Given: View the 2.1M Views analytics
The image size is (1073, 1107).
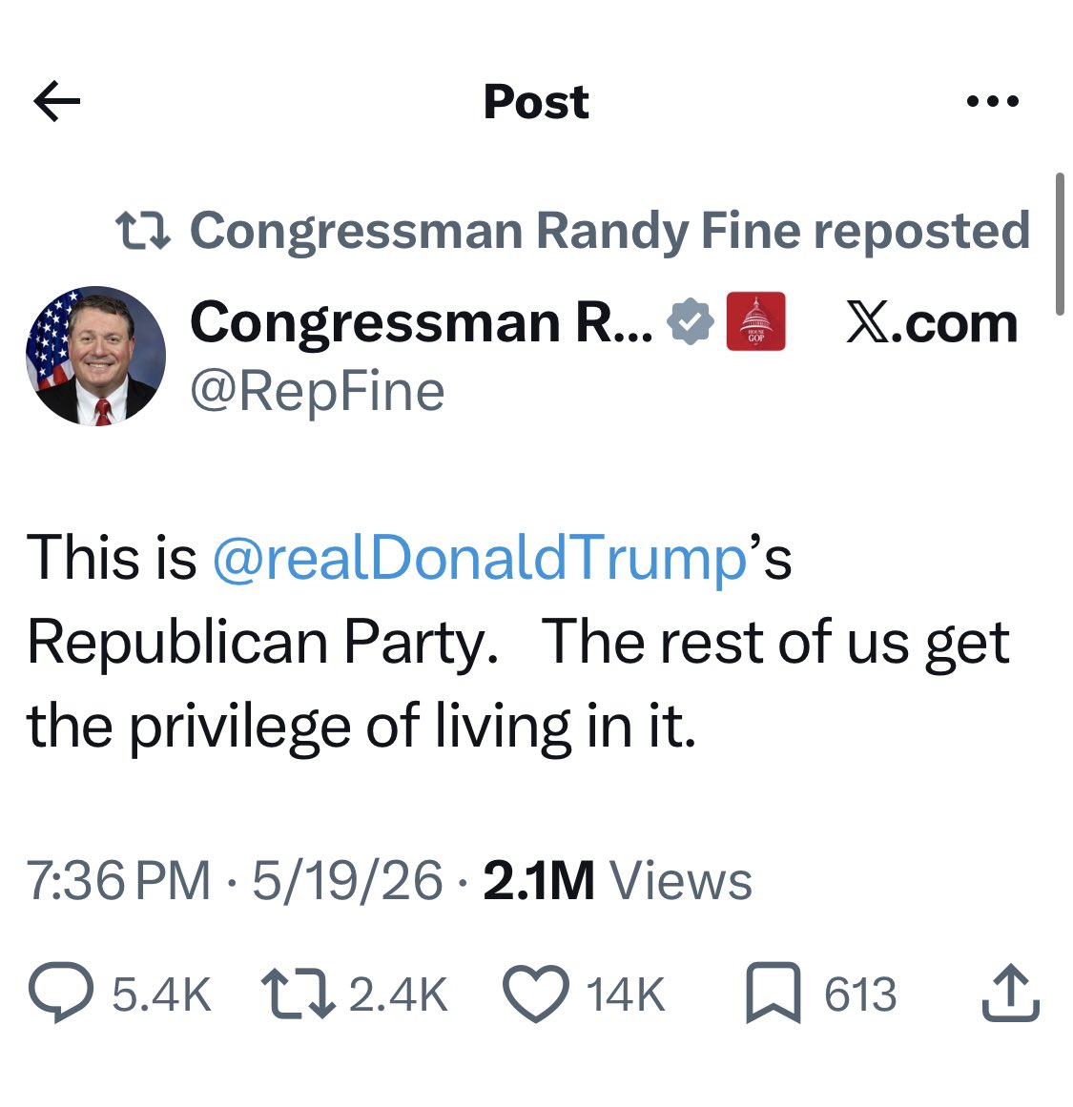Looking at the screenshot, I should [x=618, y=880].
